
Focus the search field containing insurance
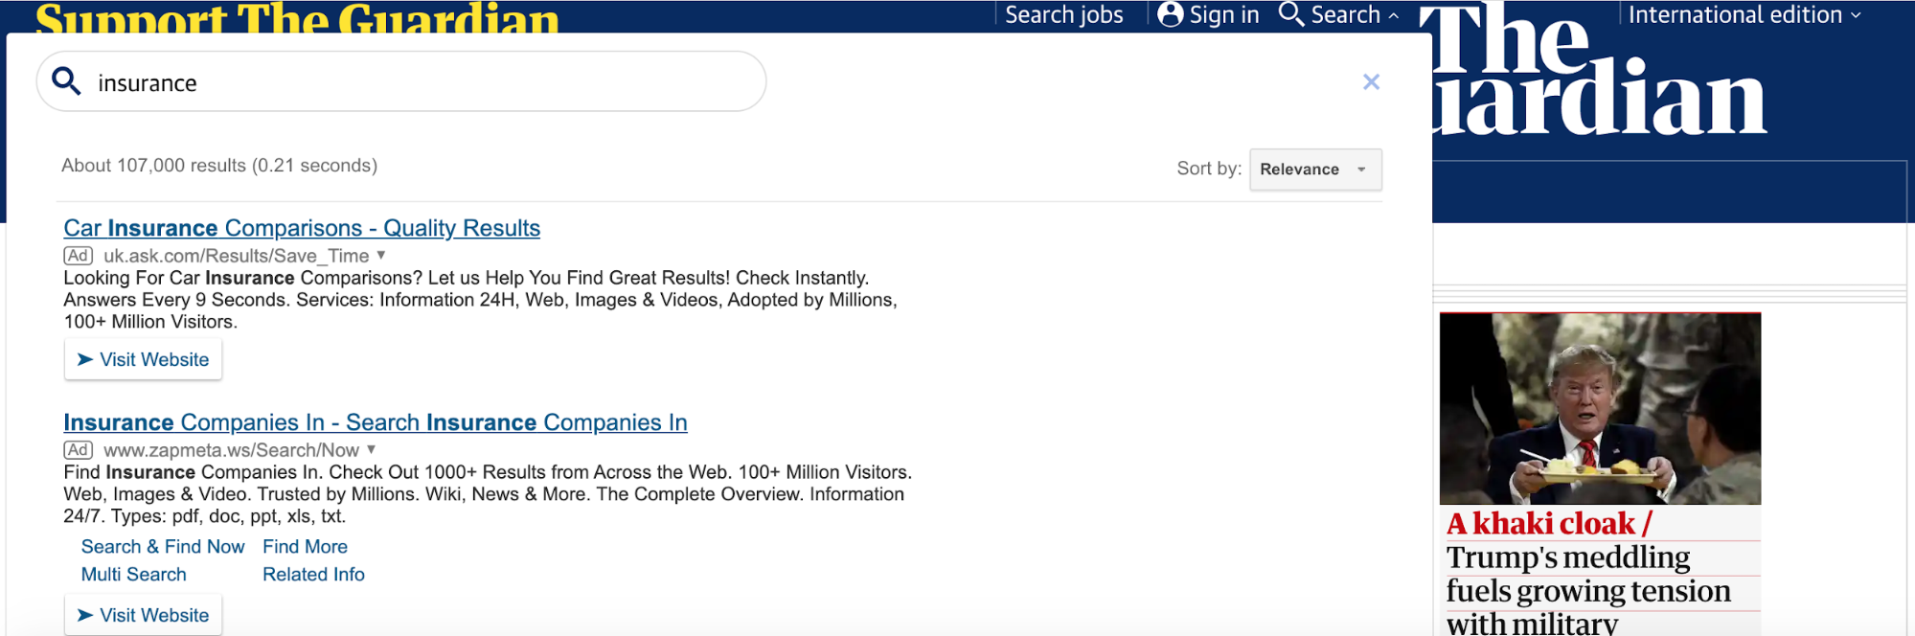click(x=401, y=81)
